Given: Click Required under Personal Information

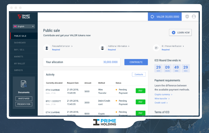Looking at the screenshot, I should [x=56, y=50].
